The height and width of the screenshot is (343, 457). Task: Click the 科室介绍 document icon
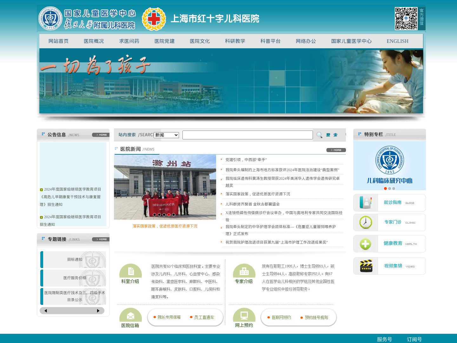(130, 271)
